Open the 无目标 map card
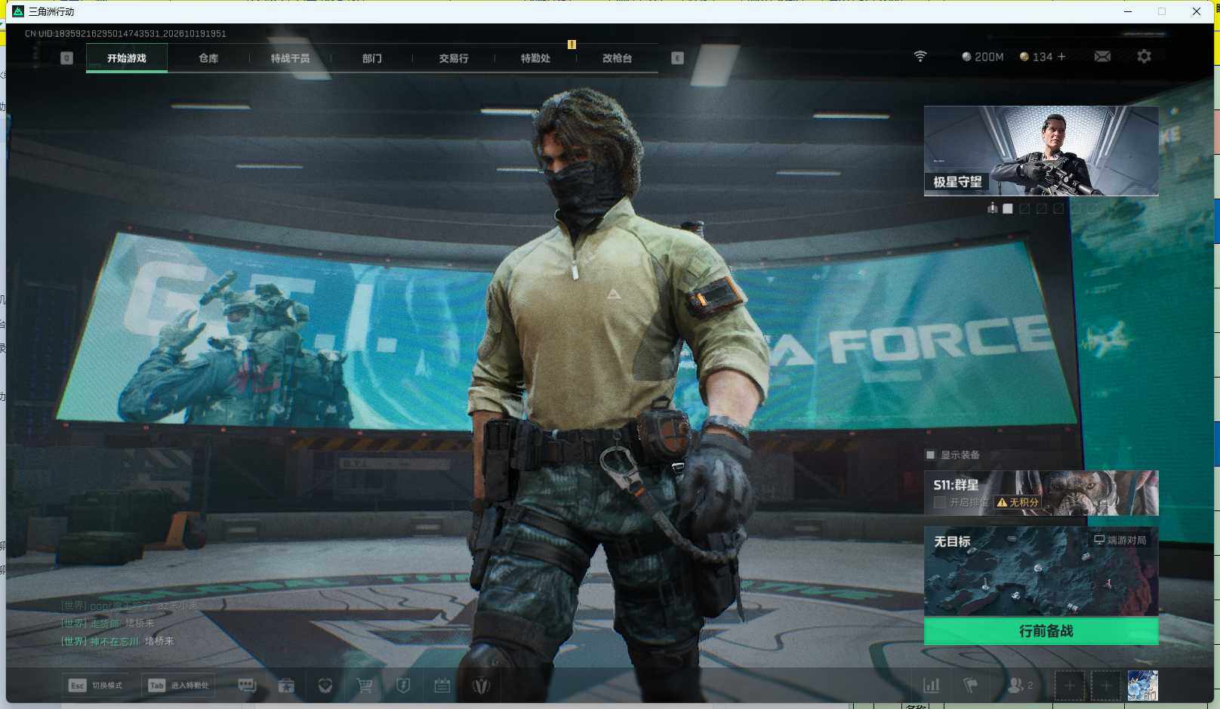The image size is (1220, 709). pyautogui.click(x=1041, y=572)
